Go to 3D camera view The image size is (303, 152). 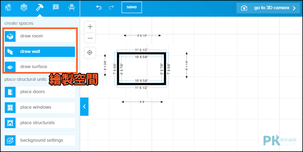(268, 8)
